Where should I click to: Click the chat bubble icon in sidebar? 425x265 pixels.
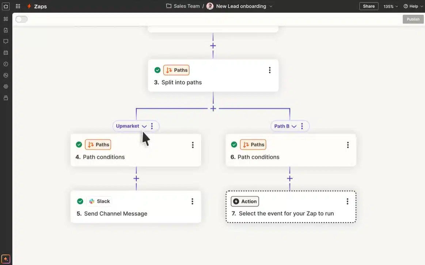point(5,41)
